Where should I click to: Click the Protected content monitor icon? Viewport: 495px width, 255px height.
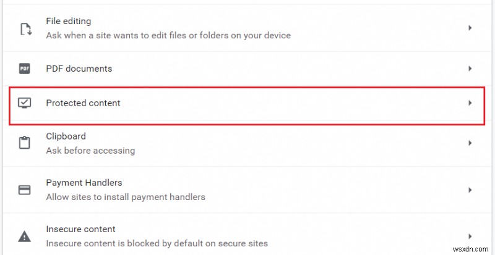point(25,103)
